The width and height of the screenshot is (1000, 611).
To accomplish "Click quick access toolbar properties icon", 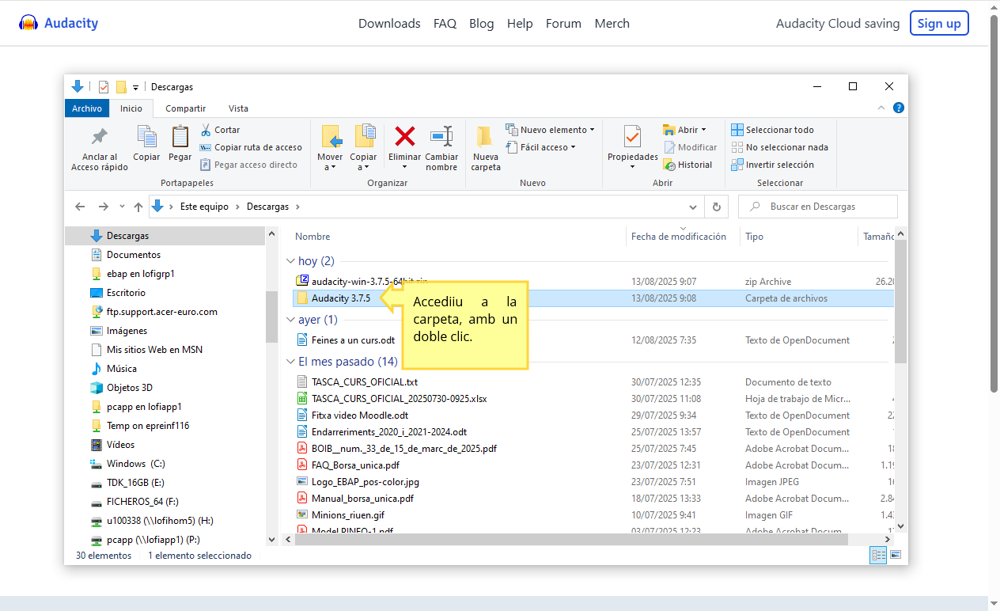I will (x=104, y=87).
